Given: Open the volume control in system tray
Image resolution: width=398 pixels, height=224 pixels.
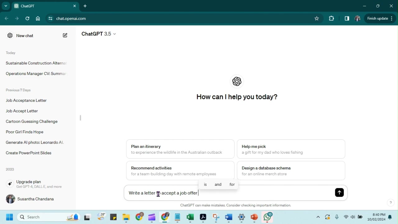Looking at the screenshot, I should click(353, 217).
